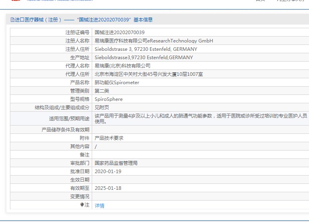Select model value SpiroSphere
Image resolution: width=309 pixels, height=222 pixels.
[x=108, y=99]
